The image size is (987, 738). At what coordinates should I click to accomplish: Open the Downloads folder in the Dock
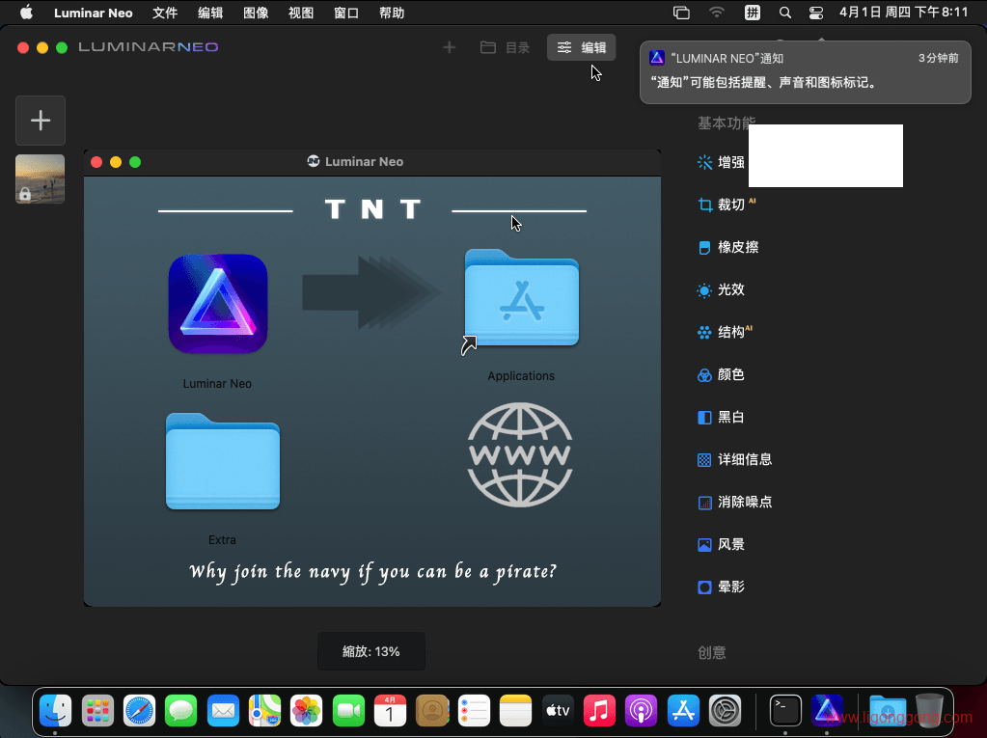coord(889,711)
